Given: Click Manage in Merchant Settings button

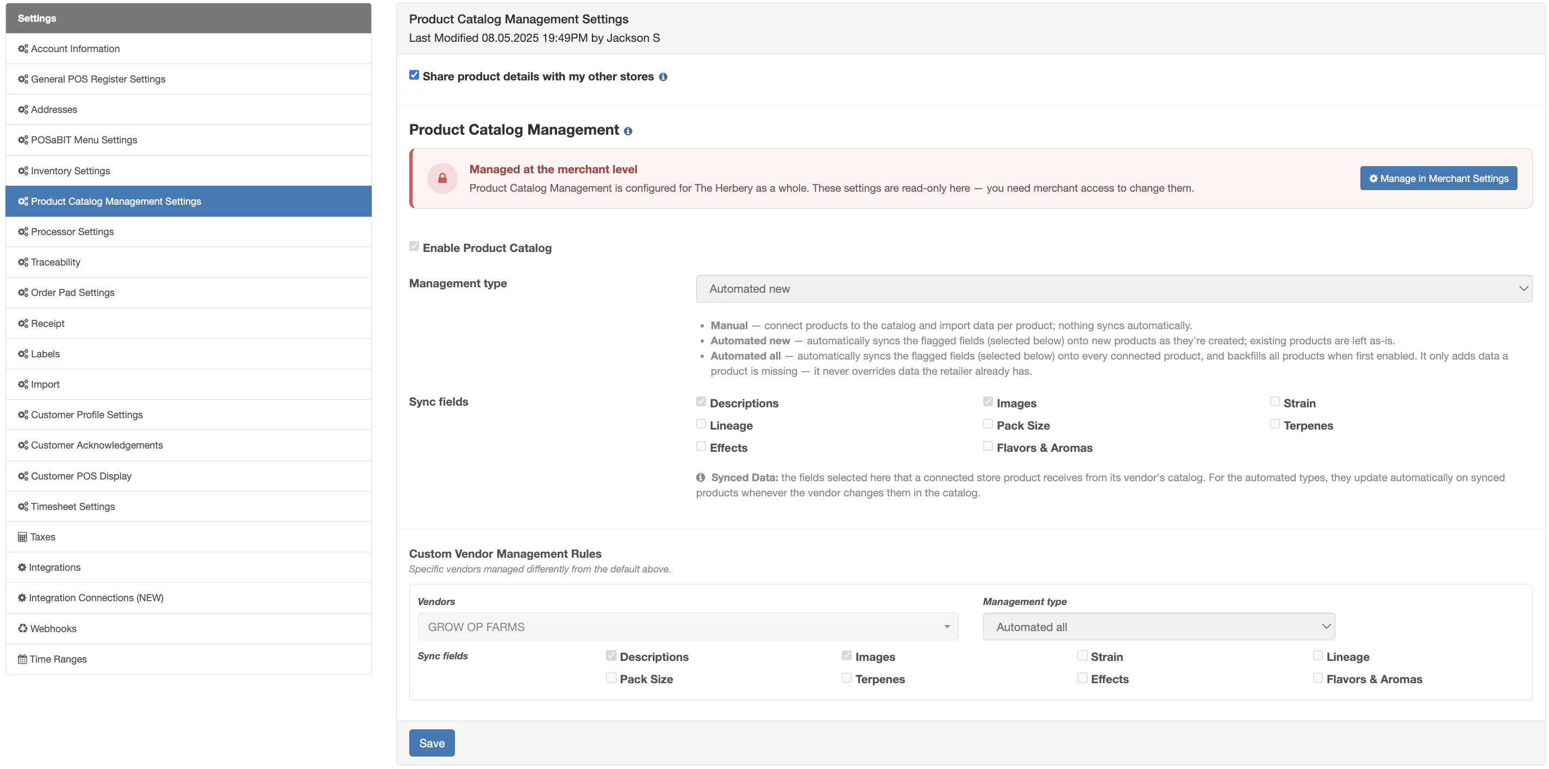Looking at the screenshot, I should [1438, 179].
